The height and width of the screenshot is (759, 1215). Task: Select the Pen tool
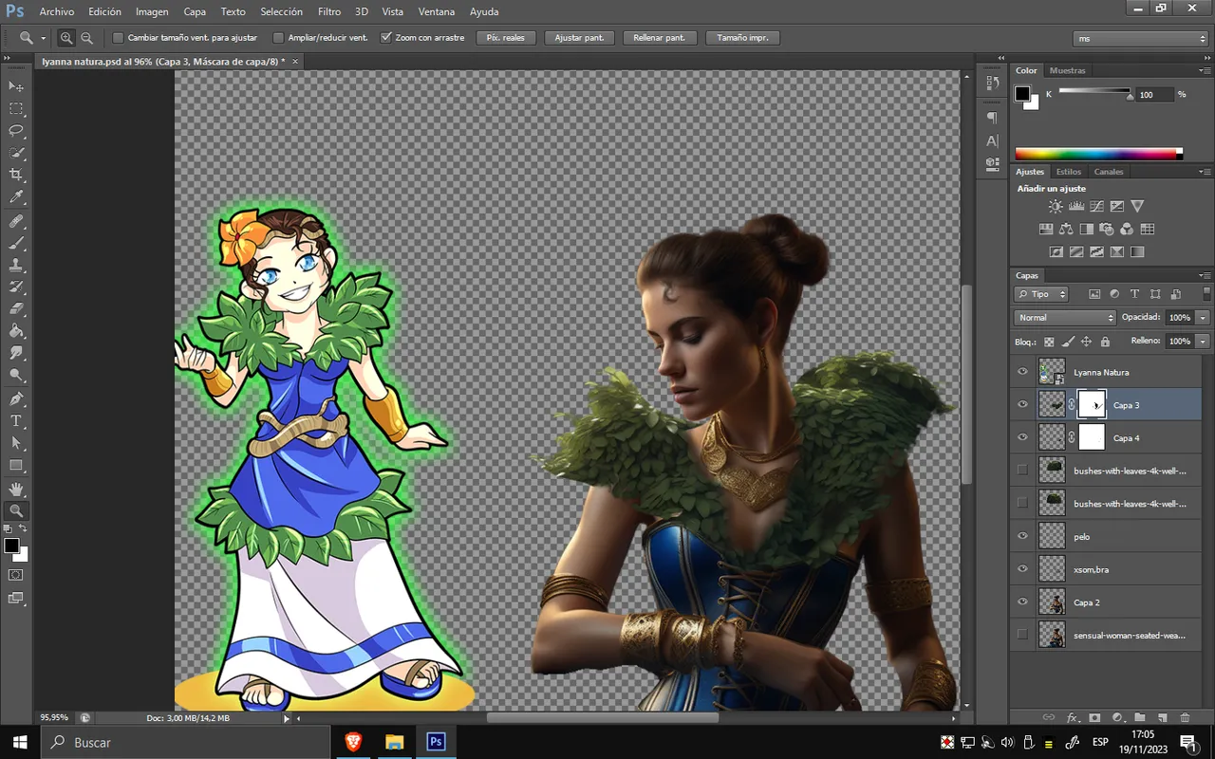(16, 398)
